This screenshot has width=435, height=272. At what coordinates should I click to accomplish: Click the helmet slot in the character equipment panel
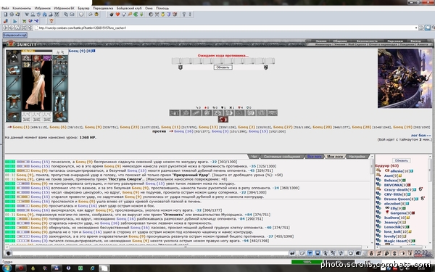(13, 57)
